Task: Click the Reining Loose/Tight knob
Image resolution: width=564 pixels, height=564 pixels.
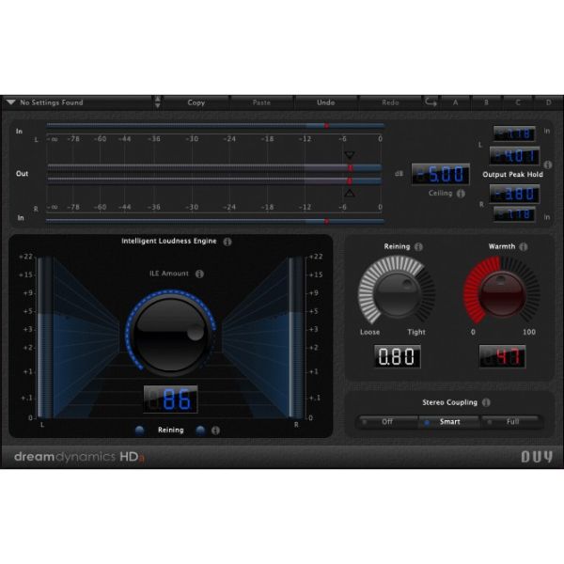Action: click(x=397, y=295)
